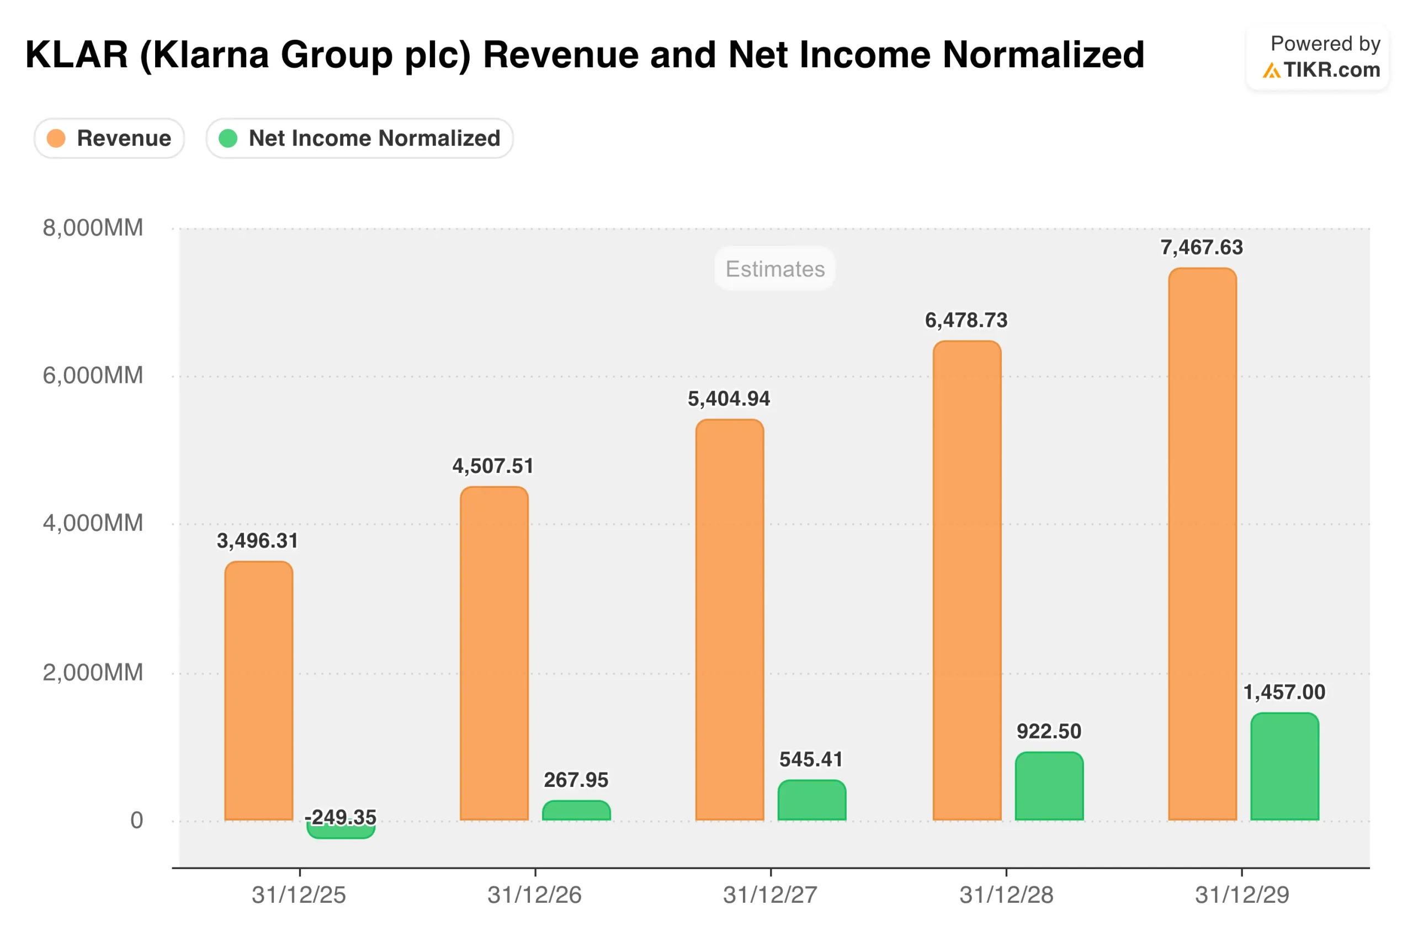The width and height of the screenshot is (1413, 942).
Task: Click the 7,467.63 data label
Action: (x=1201, y=247)
